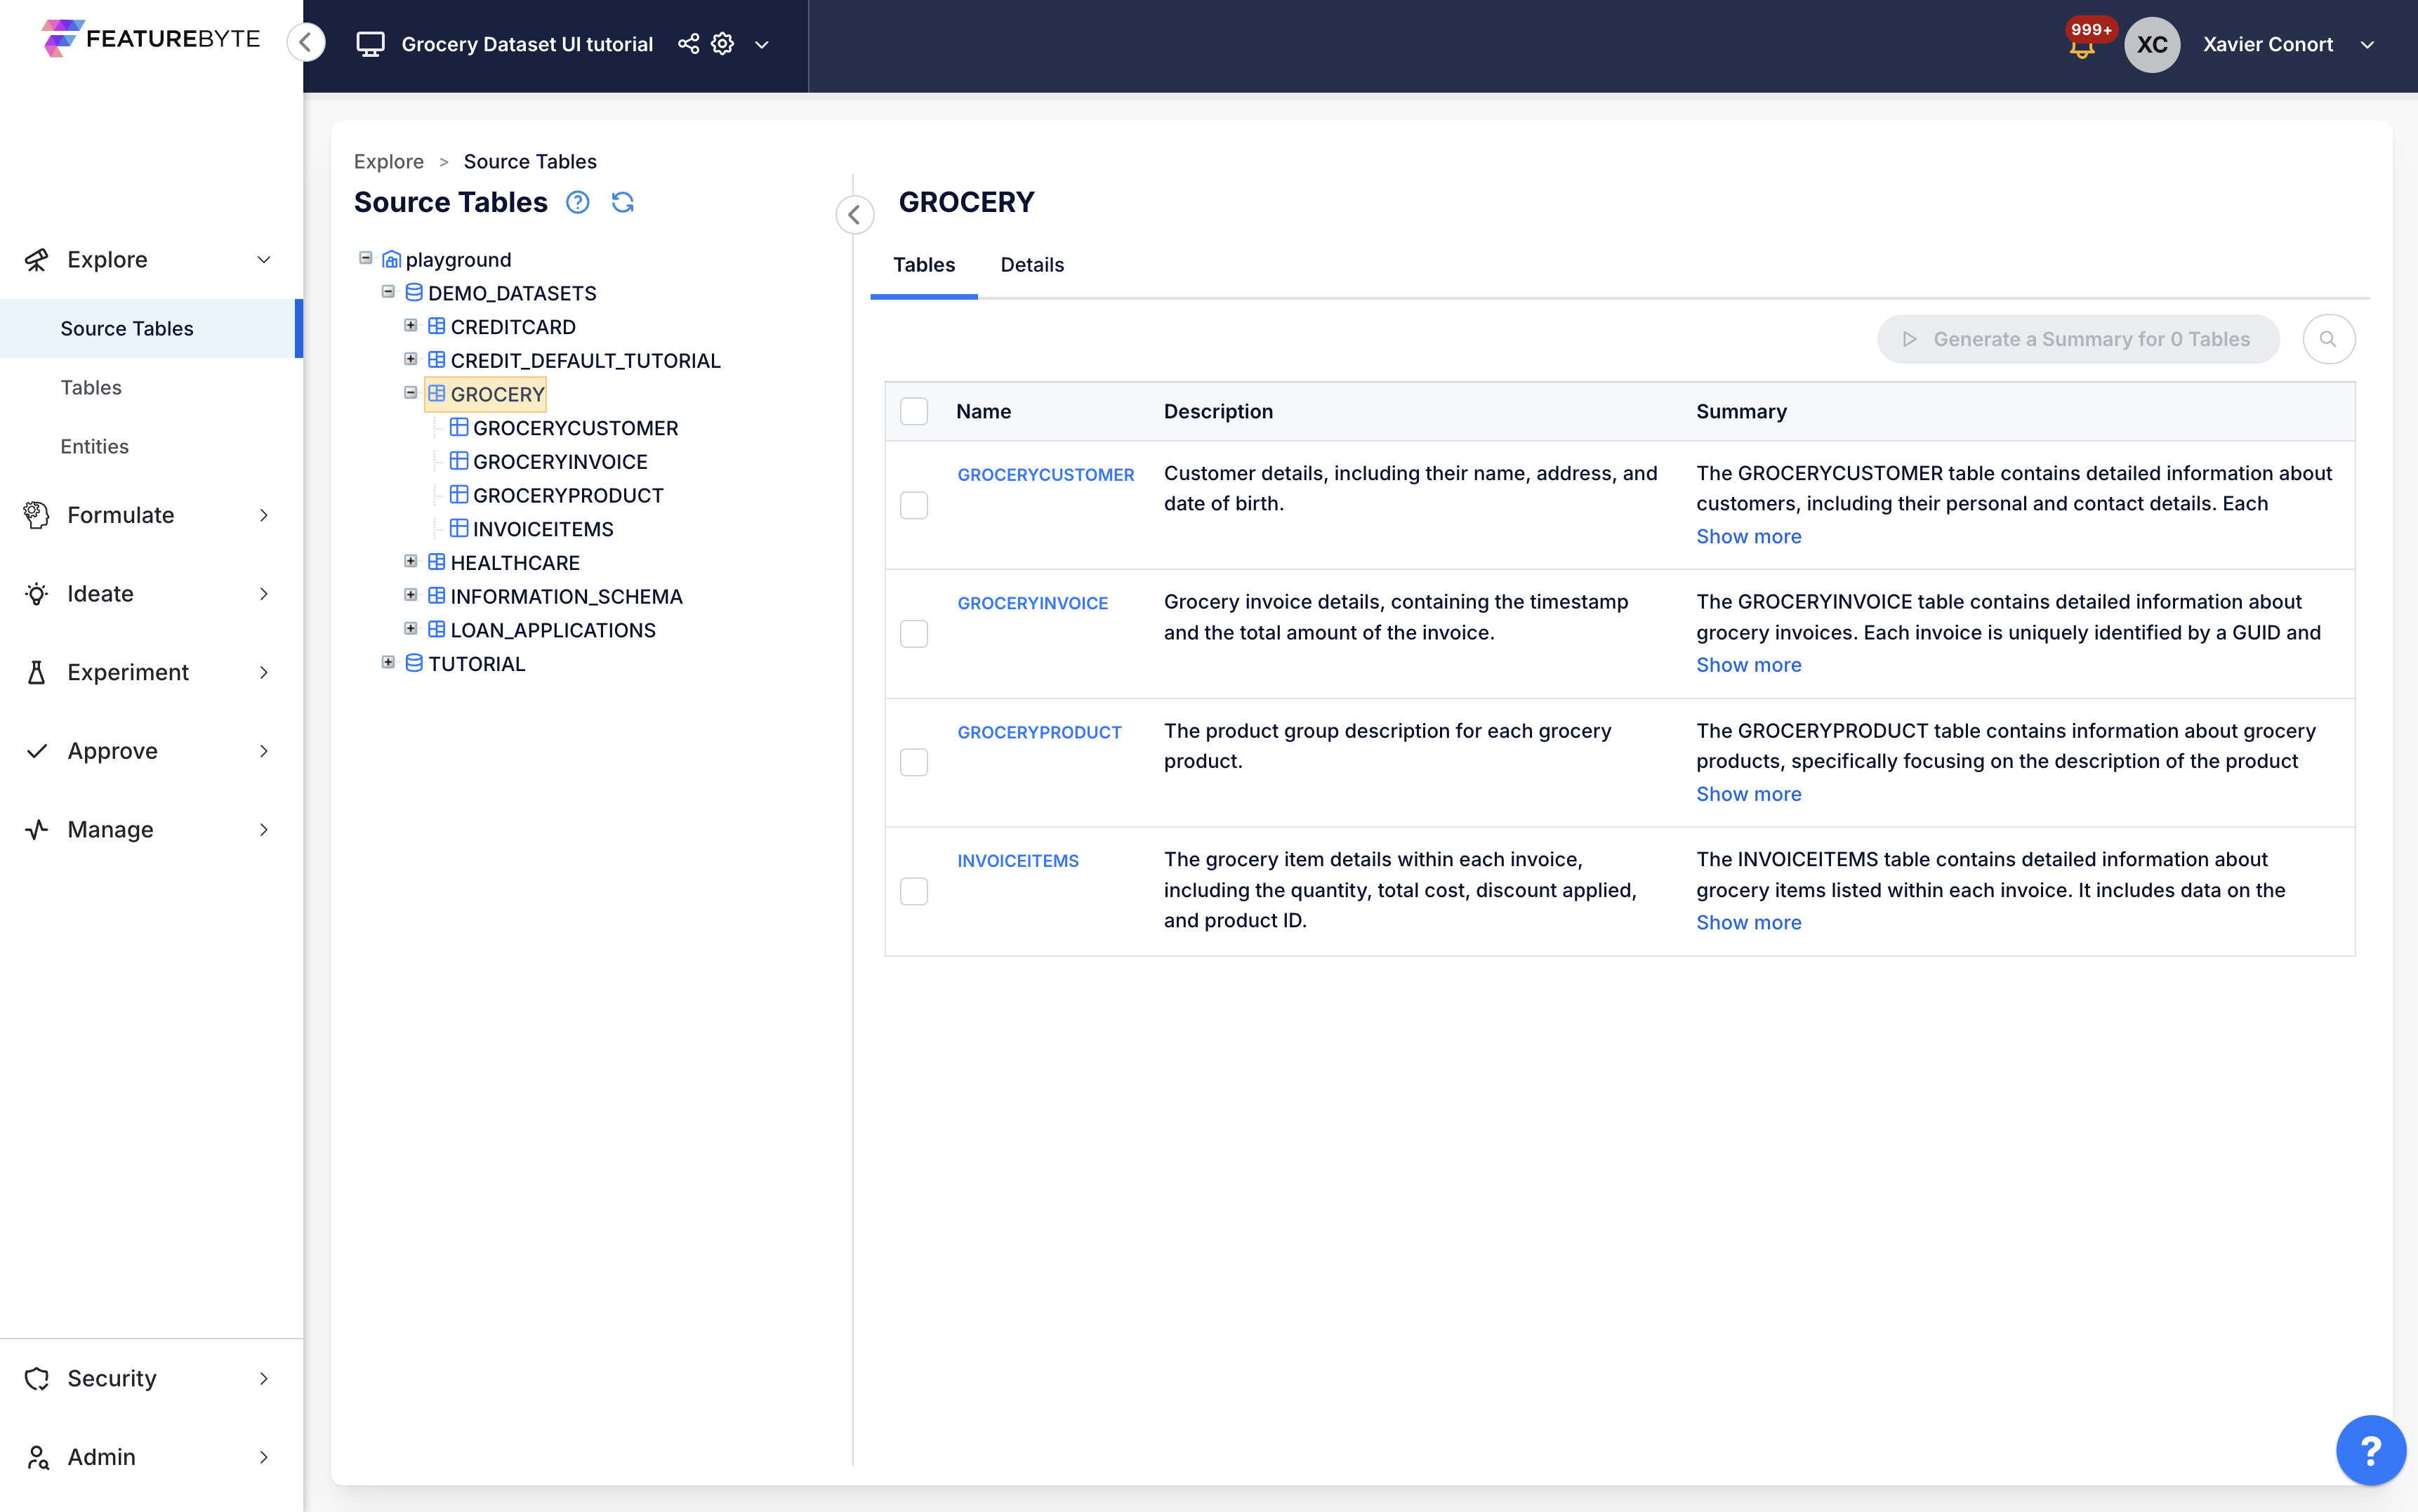Show more of GROCERYCUSTOMER summary
This screenshot has height=1512, width=2418.
tap(1748, 537)
